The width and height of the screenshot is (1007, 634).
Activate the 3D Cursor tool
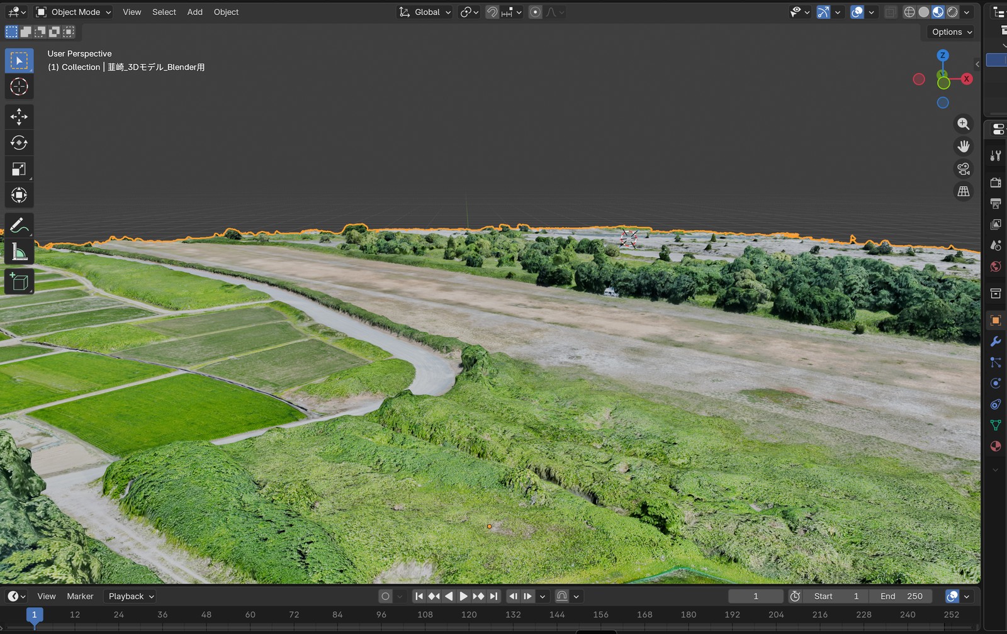(19, 87)
